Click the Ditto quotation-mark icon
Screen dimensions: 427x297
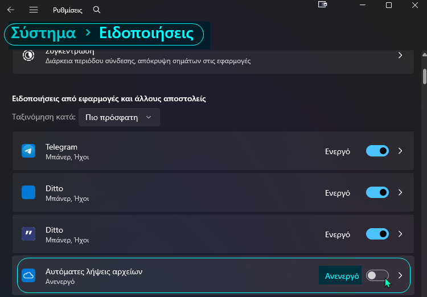tap(28, 234)
